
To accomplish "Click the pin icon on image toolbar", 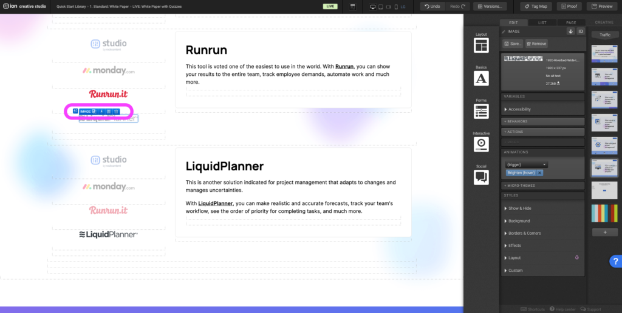I will [101, 112].
